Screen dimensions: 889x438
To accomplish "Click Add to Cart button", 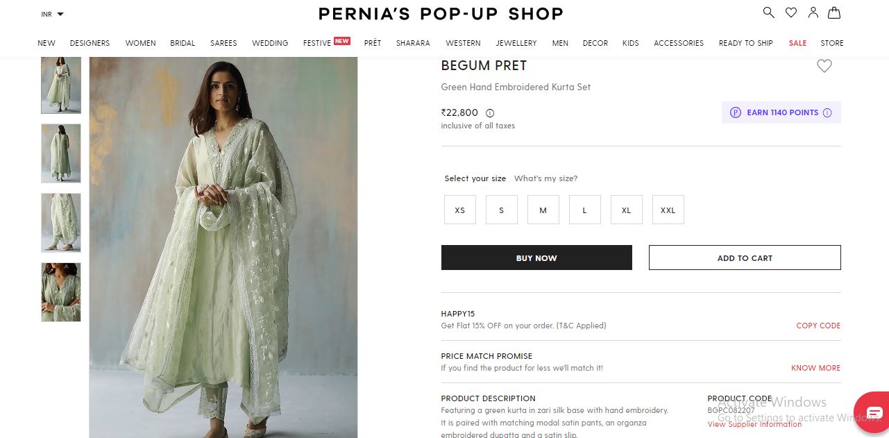I will tap(745, 258).
